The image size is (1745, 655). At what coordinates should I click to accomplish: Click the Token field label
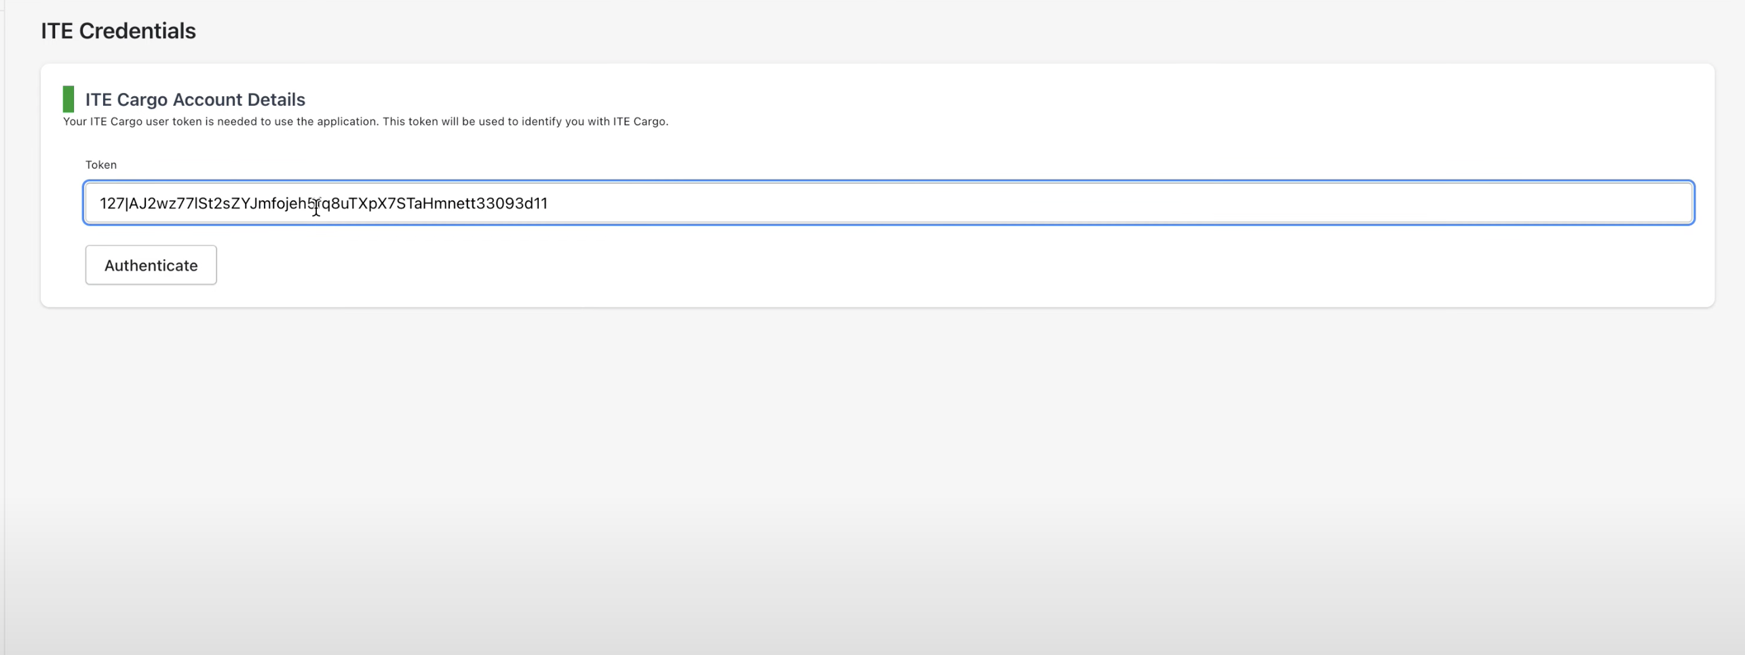click(101, 165)
